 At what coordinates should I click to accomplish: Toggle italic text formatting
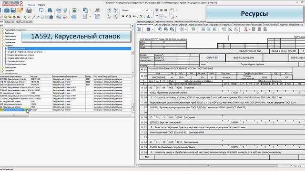(x=127, y=17)
